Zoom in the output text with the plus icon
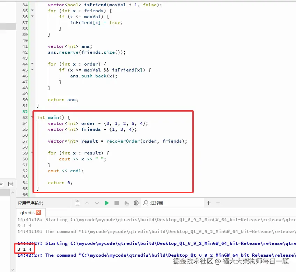This screenshot has height=272, width=296. (209, 203)
